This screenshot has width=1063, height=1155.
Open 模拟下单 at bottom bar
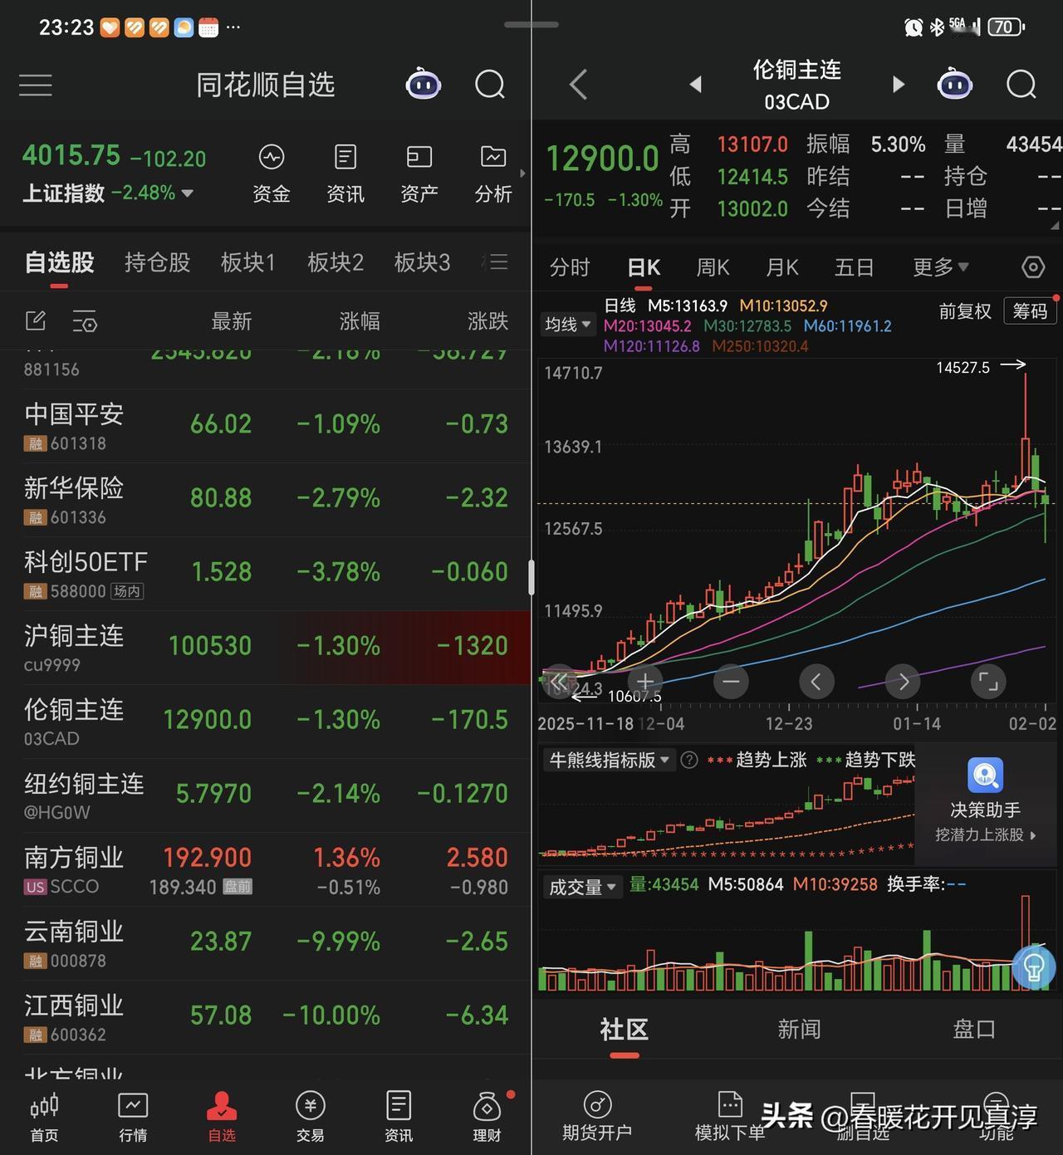click(730, 1117)
